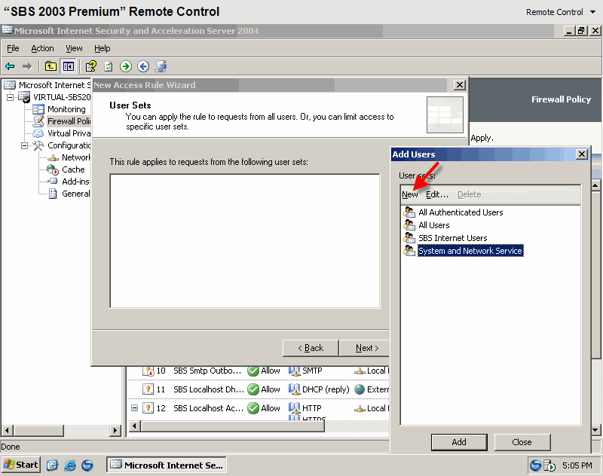Click the last toolbar icon with the wand
The image size is (603, 476).
coord(161,66)
